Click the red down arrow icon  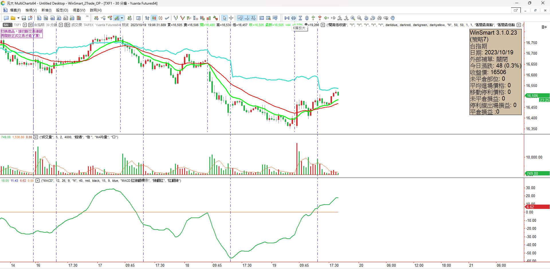pos(320,18)
